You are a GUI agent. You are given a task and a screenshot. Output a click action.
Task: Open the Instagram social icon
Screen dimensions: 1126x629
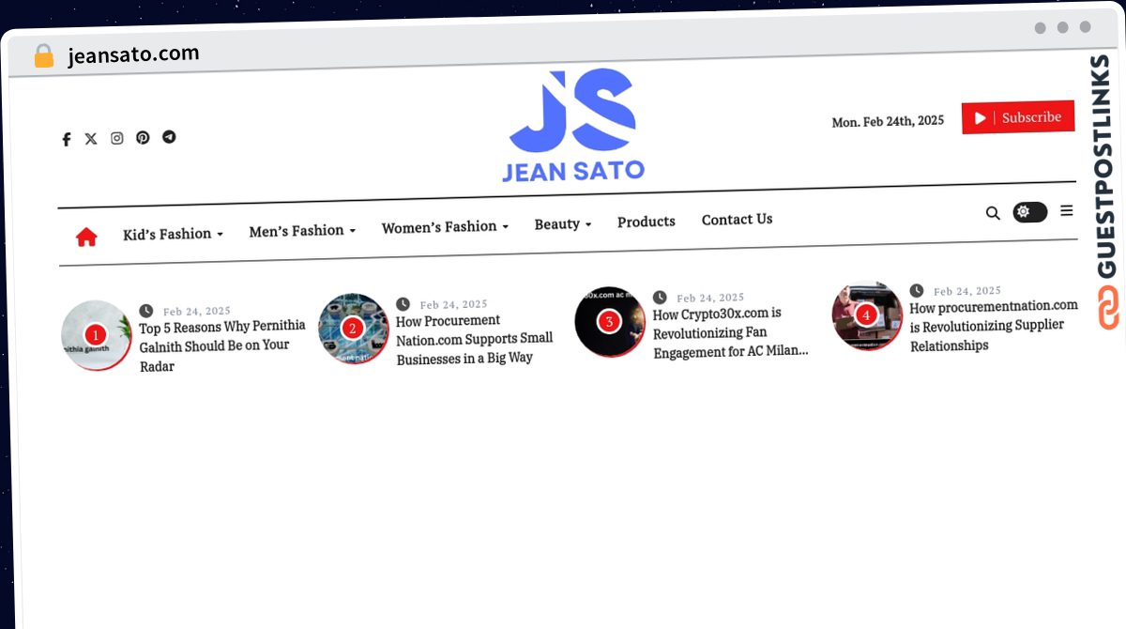pos(117,138)
